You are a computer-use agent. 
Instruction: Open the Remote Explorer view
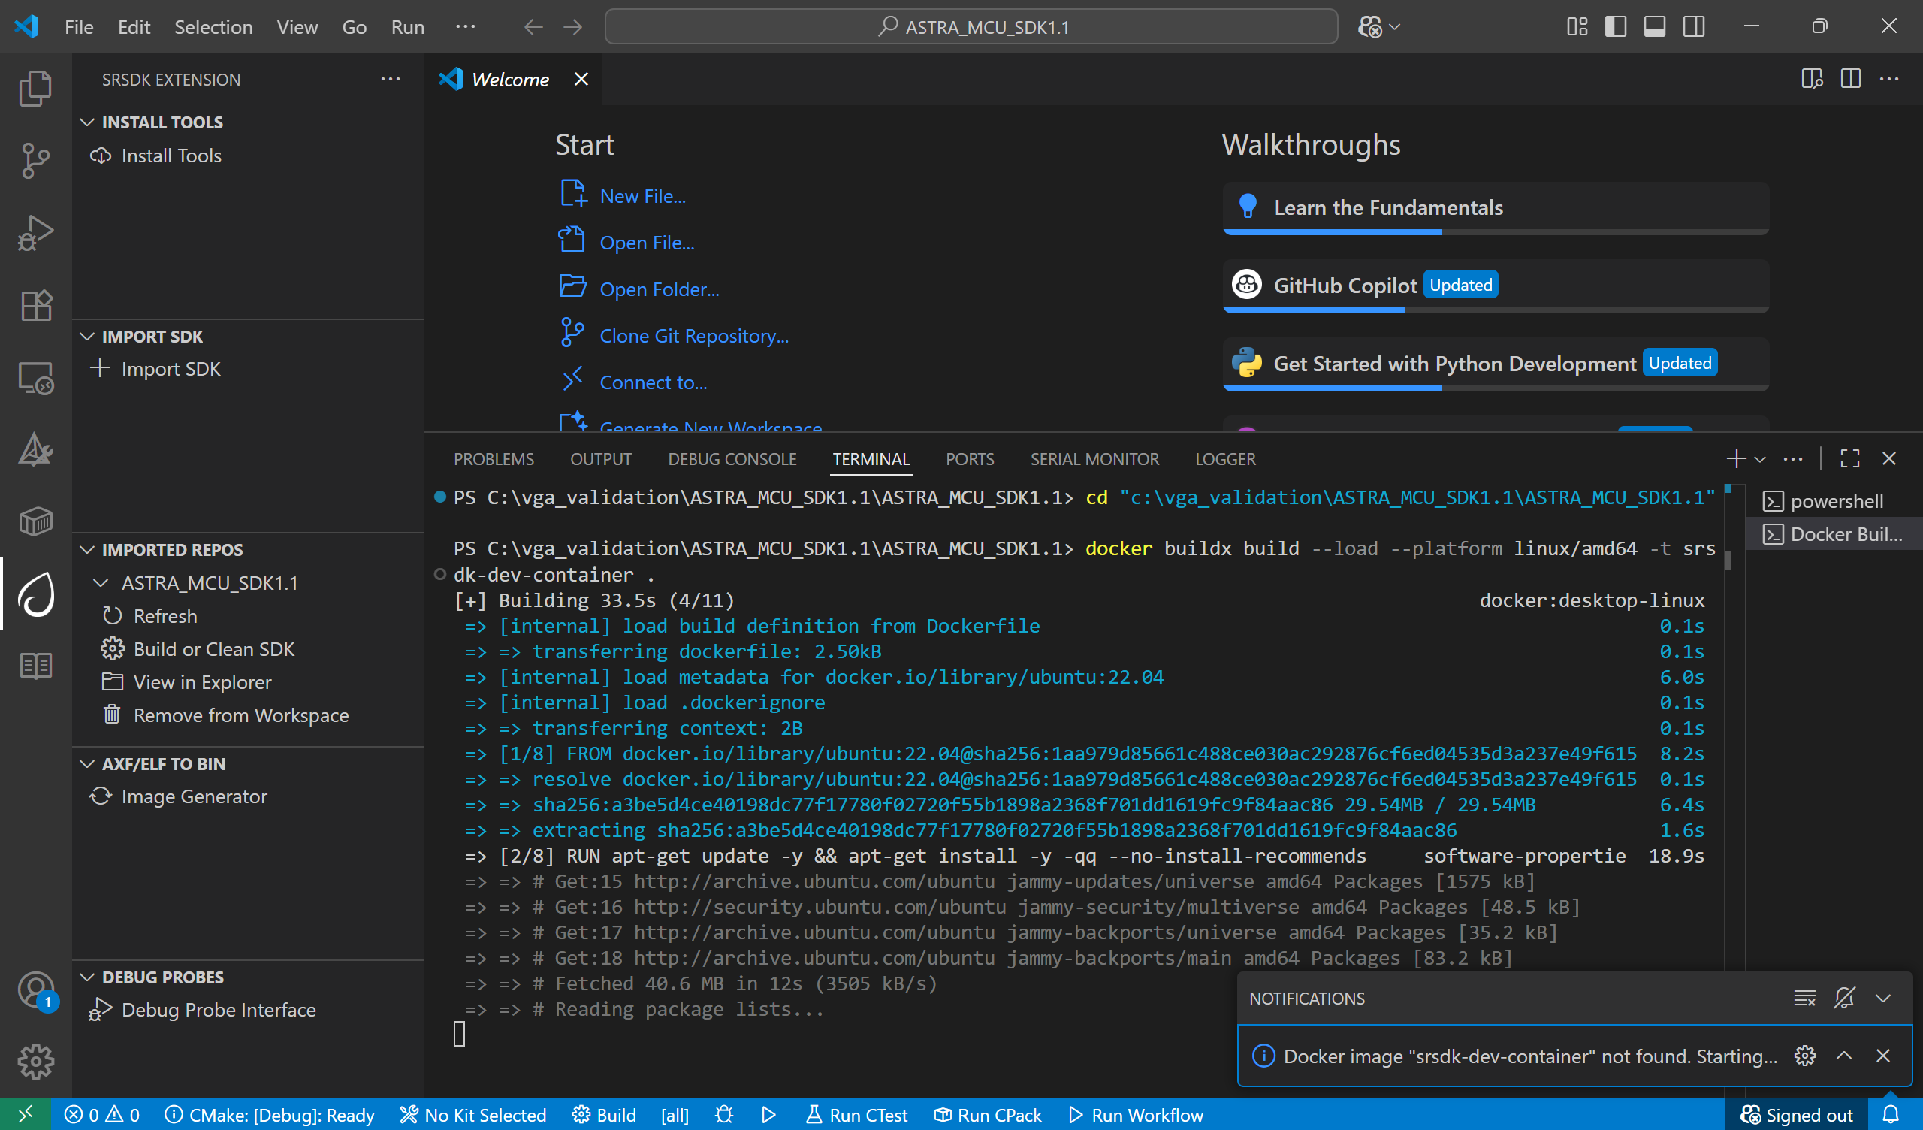point(35,378)
